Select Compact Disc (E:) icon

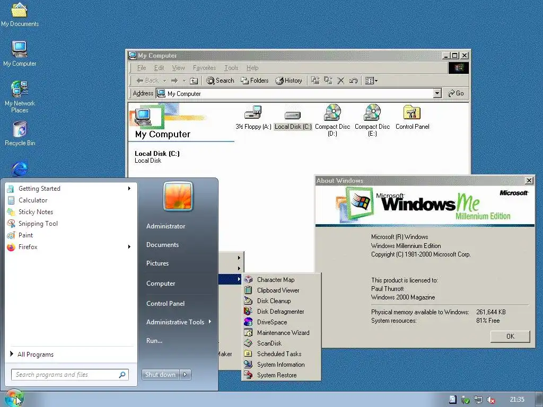coord(372,120)
